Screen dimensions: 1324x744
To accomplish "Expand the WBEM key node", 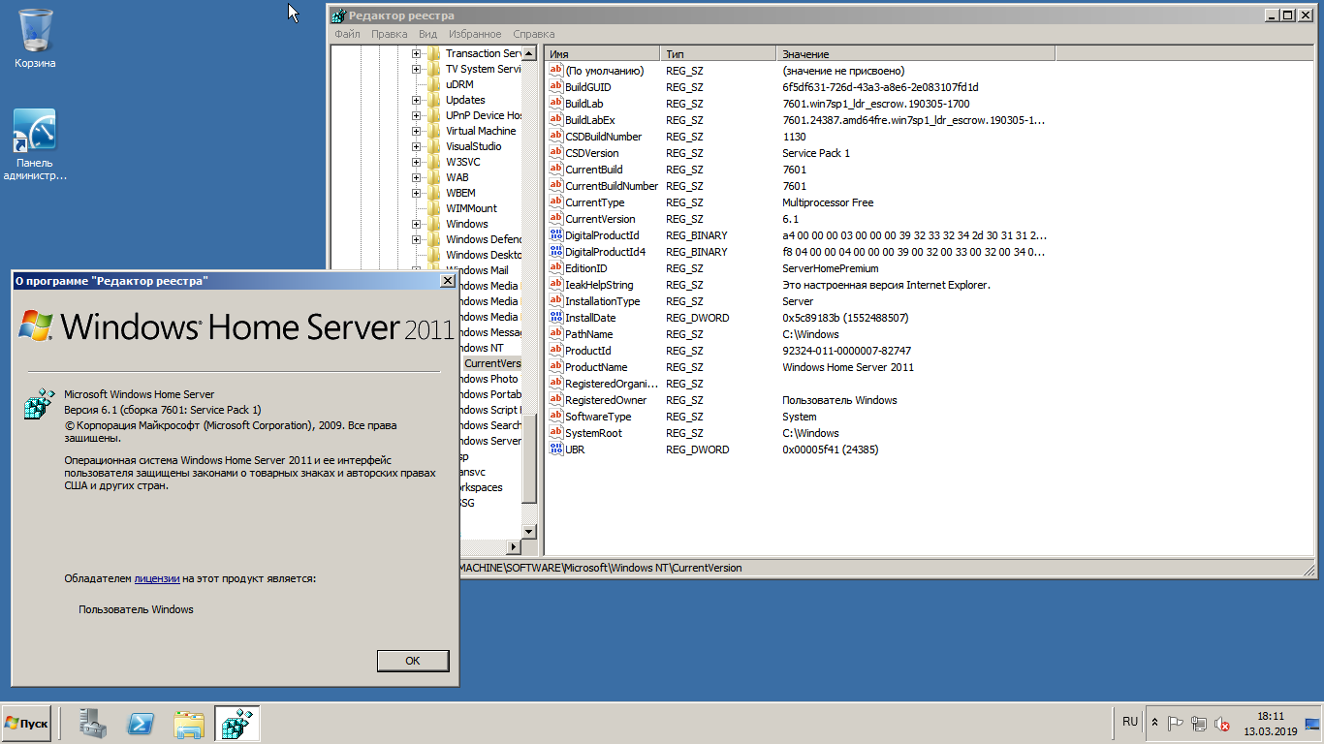I will click(x=416, y=193).
